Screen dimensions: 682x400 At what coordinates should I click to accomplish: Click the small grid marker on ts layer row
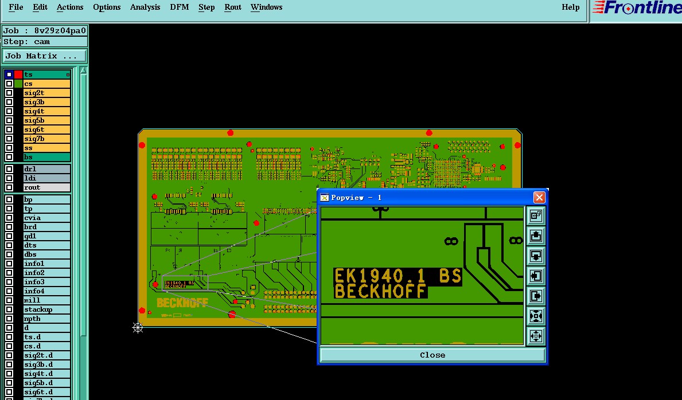pyautogui.click(x=68, y=74)
